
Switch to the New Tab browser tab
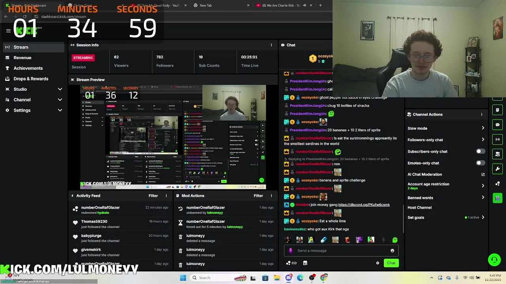tap(221, 6)
